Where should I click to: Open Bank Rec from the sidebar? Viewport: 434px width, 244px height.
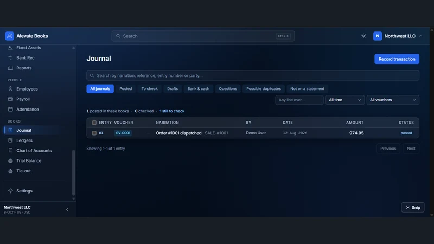25,58
